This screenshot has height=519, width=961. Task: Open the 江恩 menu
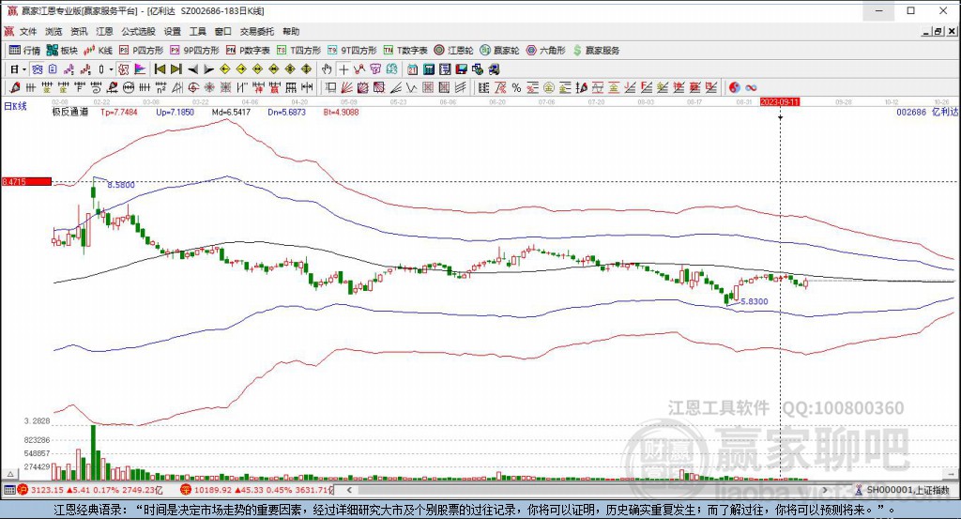click(104, 31)
